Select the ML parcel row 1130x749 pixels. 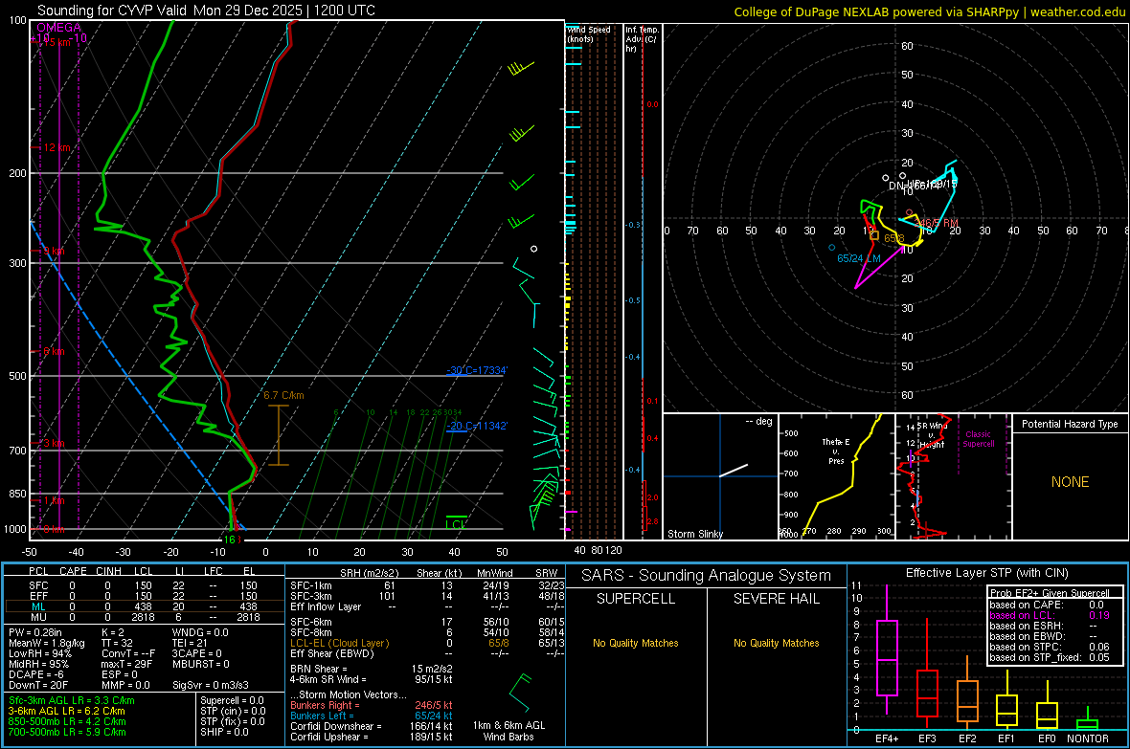pos(143,606)
